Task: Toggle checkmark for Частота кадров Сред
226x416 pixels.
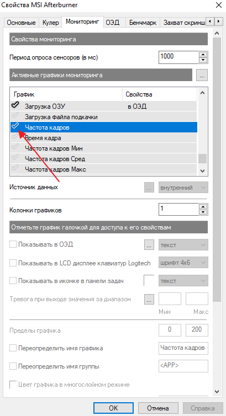Action: click(15, 158)
